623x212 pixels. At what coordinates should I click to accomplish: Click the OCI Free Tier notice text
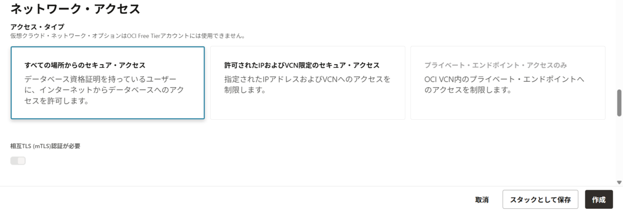point(128,36)
